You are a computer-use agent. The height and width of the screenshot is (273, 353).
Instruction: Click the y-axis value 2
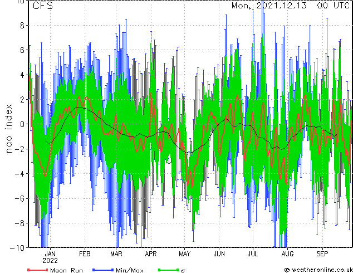click(22, 99)
